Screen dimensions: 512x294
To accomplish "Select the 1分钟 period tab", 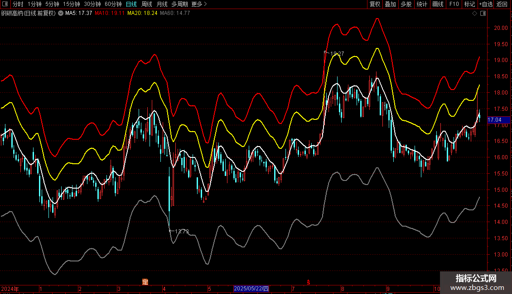I will [34, 4].
